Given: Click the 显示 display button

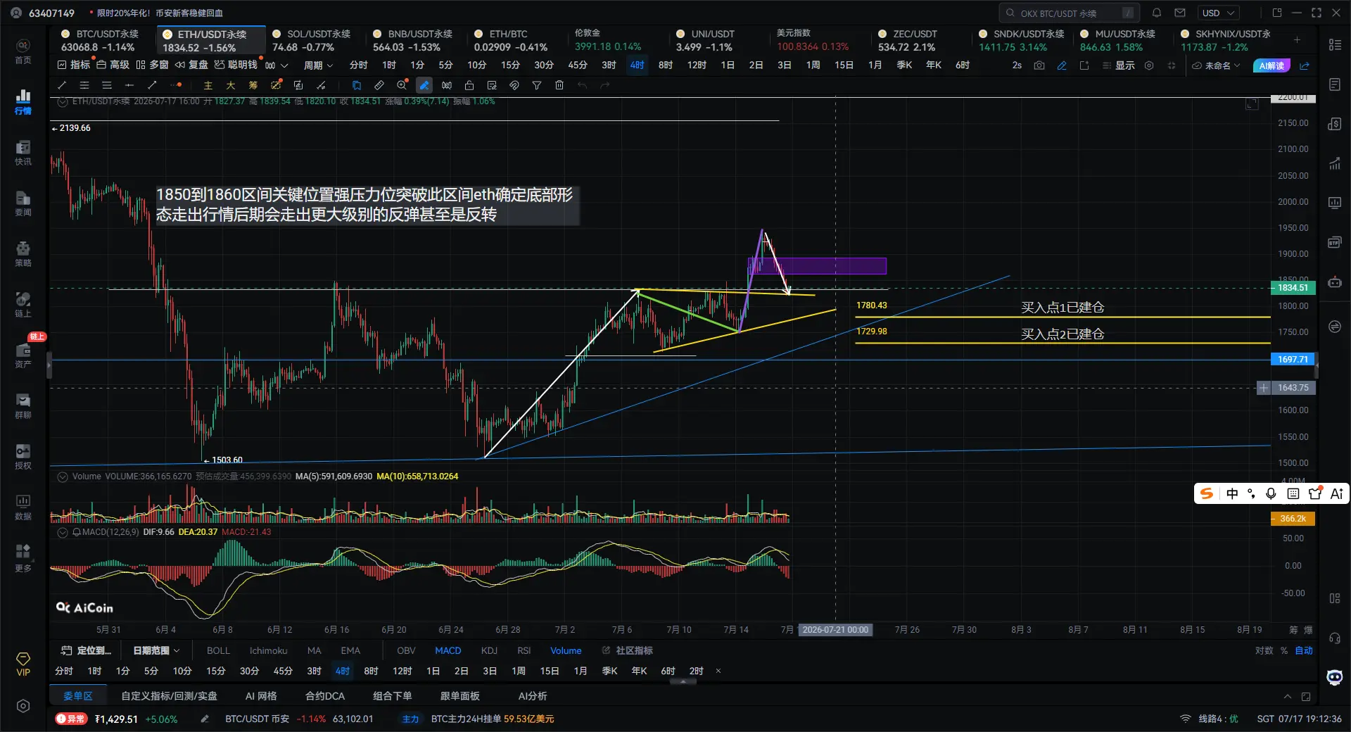Looking at the screenshot, I should click(1119, 65).
